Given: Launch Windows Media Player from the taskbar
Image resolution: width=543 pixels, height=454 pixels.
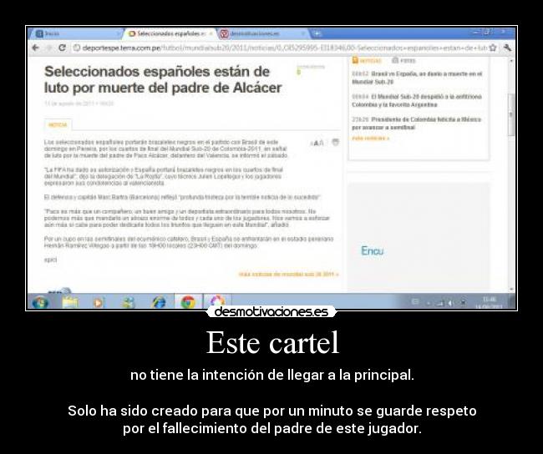Looking at the screenshot, I should [99, 302].
